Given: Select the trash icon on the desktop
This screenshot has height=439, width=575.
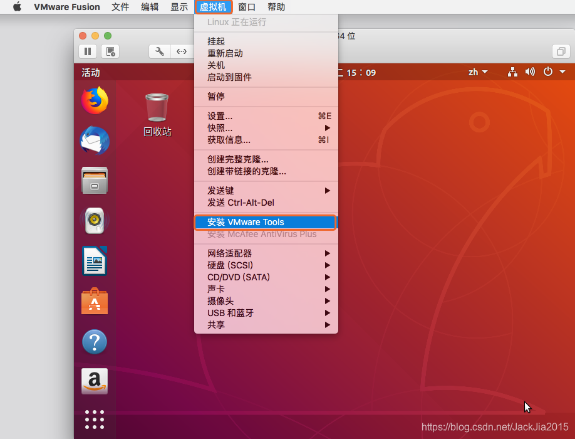Looking at the screenshot, I should (x=157, y=107).
